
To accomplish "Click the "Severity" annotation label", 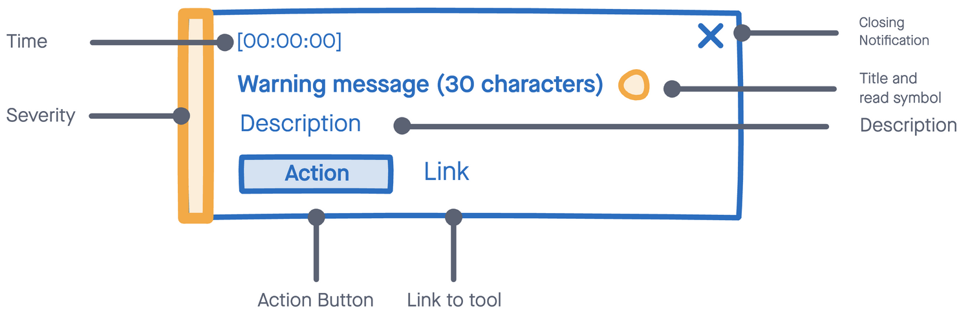I will point(41,116).
